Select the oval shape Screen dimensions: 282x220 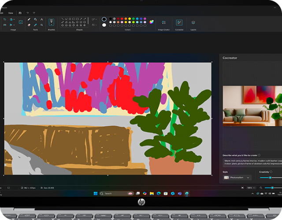pyautogui.click(x=70, y=19)
